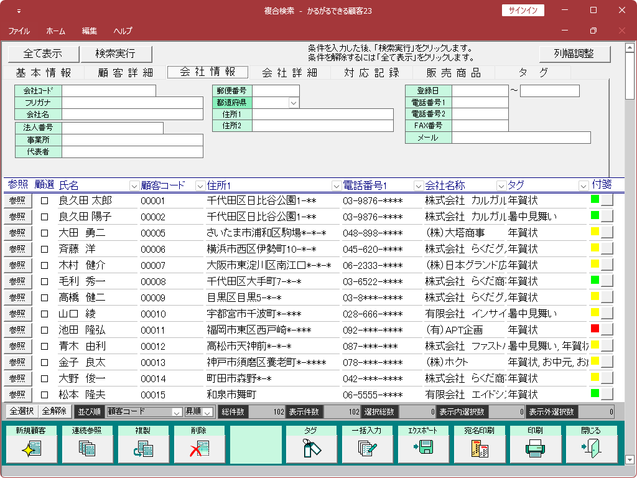Open the 顧客コード column filter dropdown
Screen dimensions: 637x478
pyautogui.click(x=200, y=186)
